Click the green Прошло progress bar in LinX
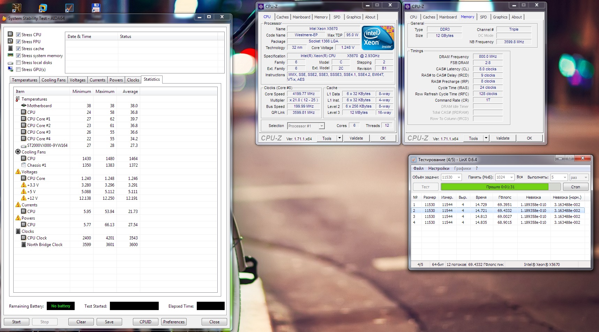599x332 pixels. (501, 187)
